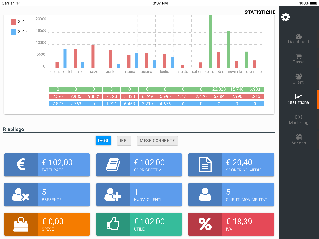This screenshot has height=239, width=319.
Task: Toggle the 2016 blue legend swatch
Action: pos(13,32)
